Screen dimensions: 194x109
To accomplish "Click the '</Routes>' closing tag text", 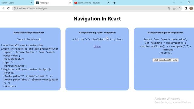I will pyautogui.click(x=10, y=87).
